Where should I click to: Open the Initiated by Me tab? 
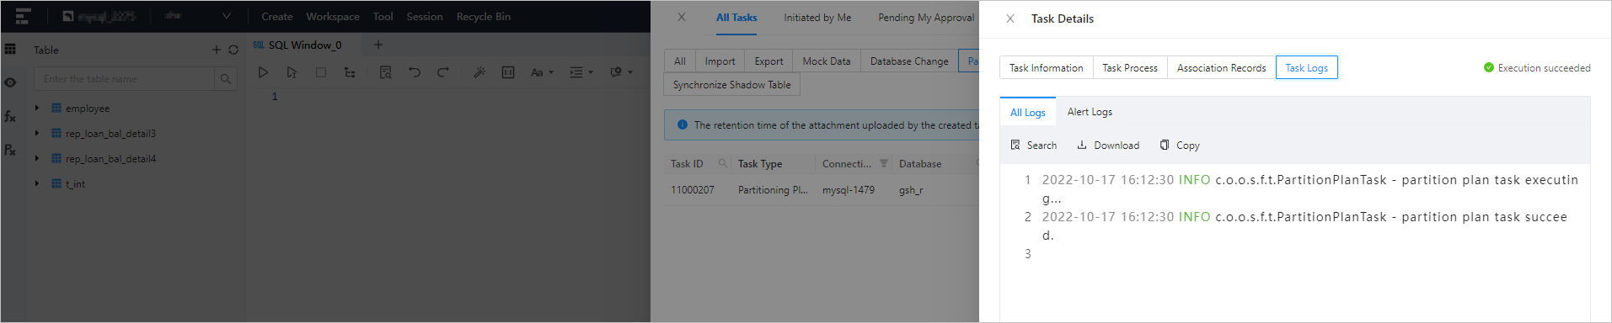817,18
